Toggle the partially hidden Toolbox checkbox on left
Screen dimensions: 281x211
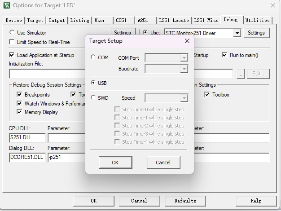point(73,94)
